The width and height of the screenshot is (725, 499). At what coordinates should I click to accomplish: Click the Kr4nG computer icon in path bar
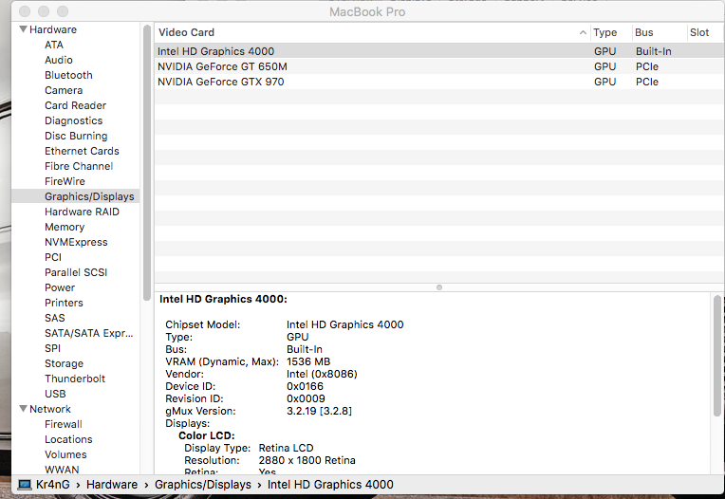(25, 484)
